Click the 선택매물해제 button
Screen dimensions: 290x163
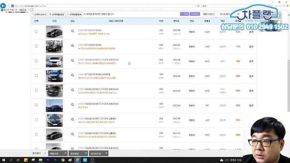(x=74, y=14)
